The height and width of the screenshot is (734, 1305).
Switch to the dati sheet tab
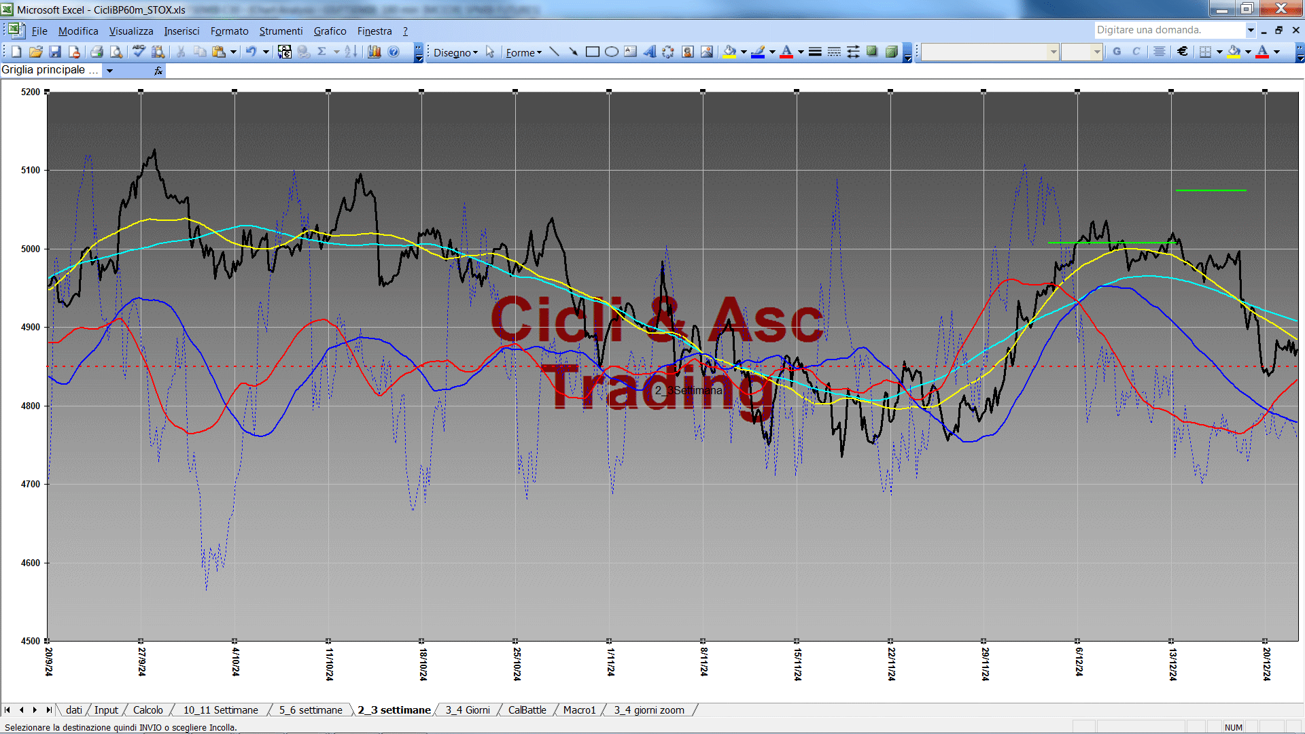click(74, 710)
